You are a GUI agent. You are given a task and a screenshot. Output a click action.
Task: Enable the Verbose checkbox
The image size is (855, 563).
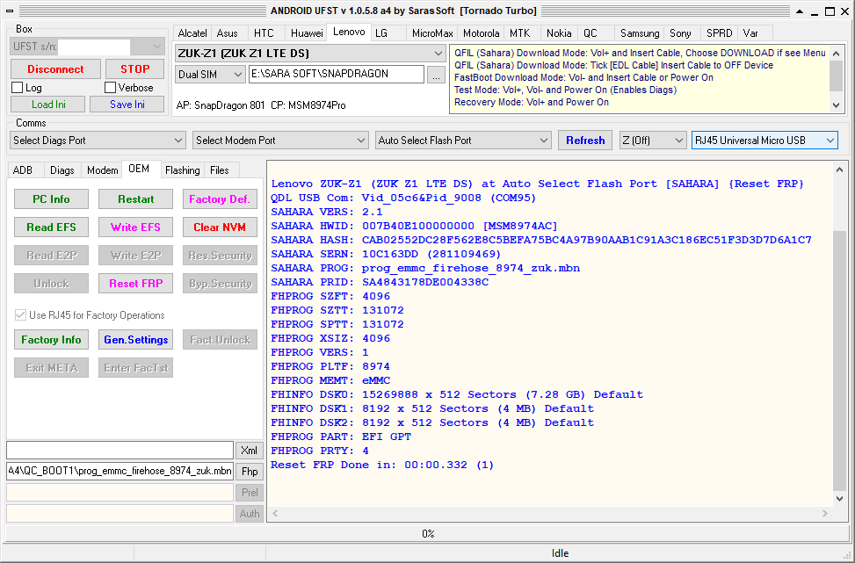click(111, 88)
